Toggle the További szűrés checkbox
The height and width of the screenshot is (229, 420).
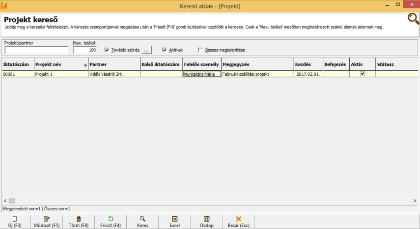point(107,50)
